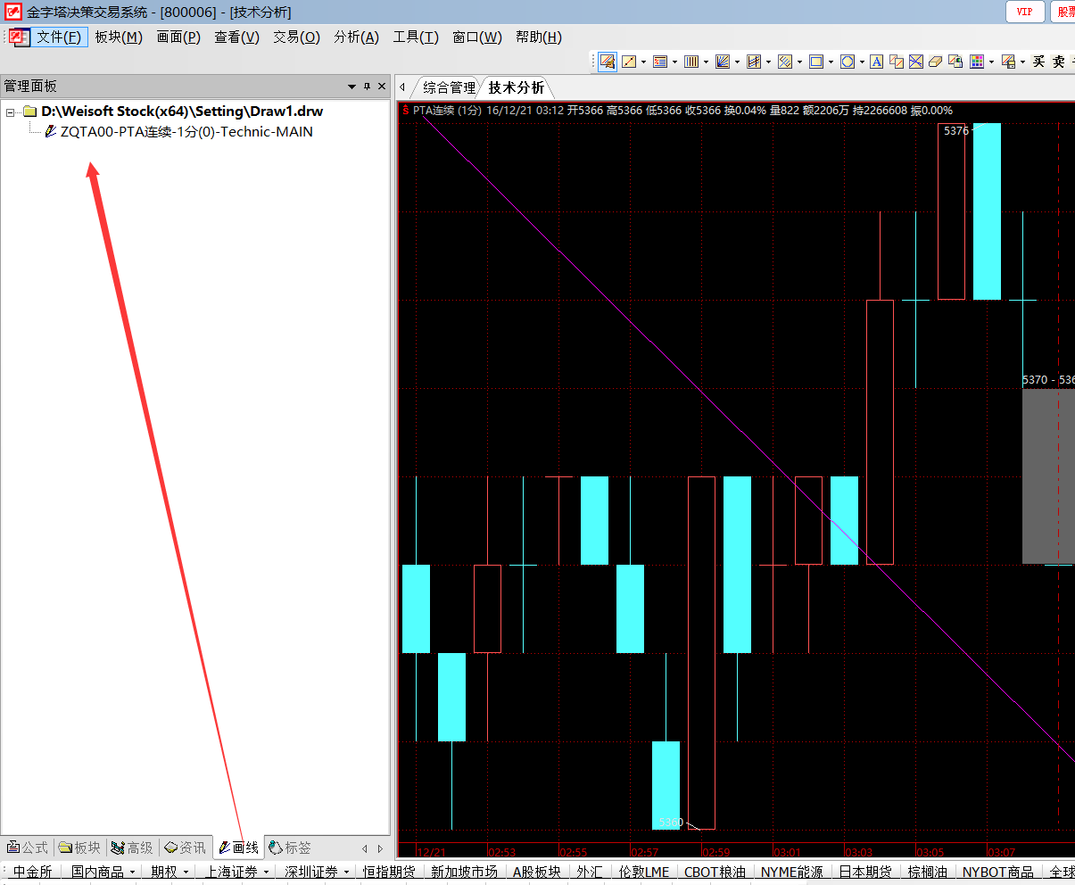Screen dimensions: 1075x885
Task: Switch to the 高级 panel tab
Action: pos(133,848)
